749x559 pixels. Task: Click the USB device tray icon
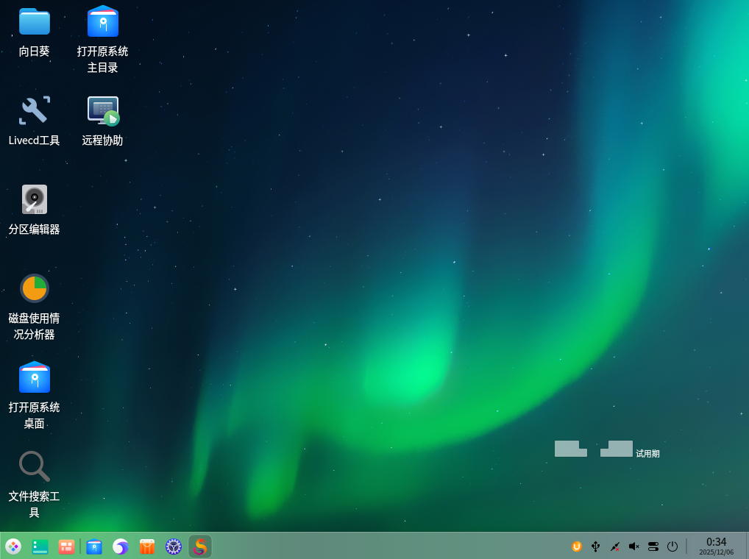click(595, 546)
